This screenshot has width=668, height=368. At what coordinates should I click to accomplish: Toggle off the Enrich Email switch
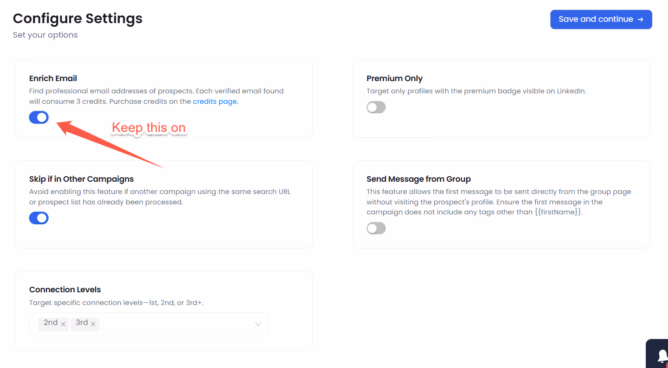pos(39,117)
